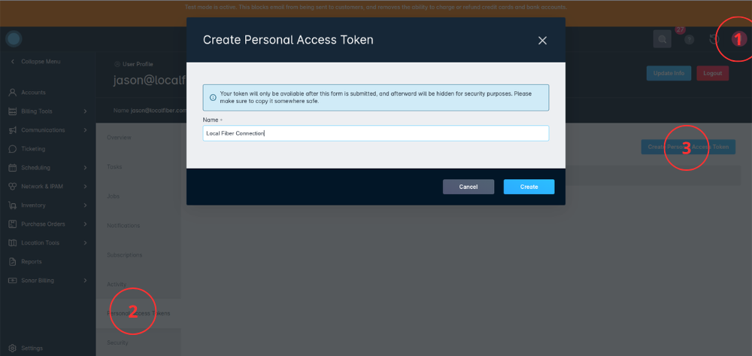Click the Collapse Menu arrow icon
This screenshot has height=356, width=752.
point(13,62)
